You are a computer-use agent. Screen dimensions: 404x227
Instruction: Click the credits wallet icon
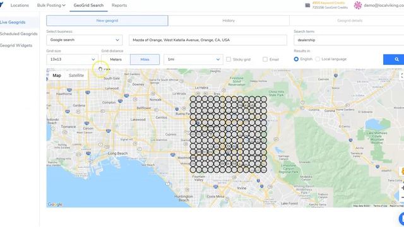pos(307,5)
